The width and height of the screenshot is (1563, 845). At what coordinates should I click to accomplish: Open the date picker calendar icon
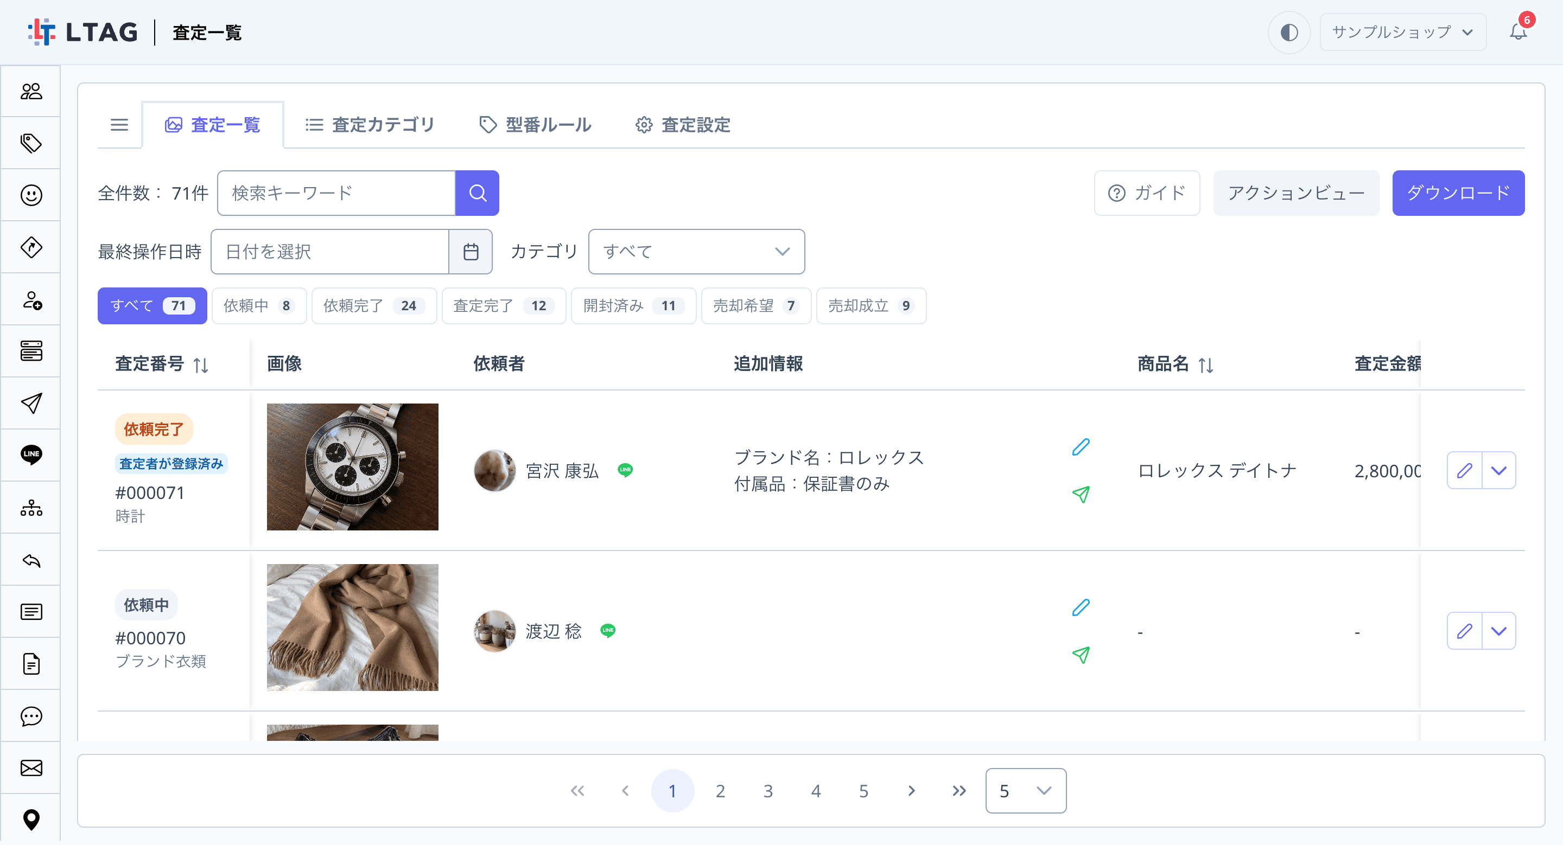[x=471, y=252]
